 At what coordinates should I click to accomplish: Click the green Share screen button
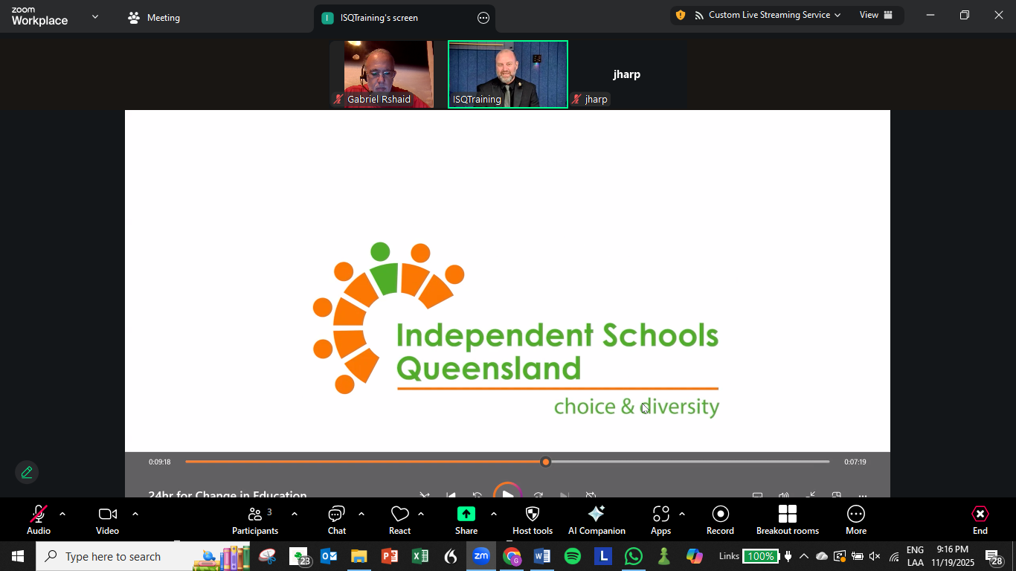click(466, 519)
